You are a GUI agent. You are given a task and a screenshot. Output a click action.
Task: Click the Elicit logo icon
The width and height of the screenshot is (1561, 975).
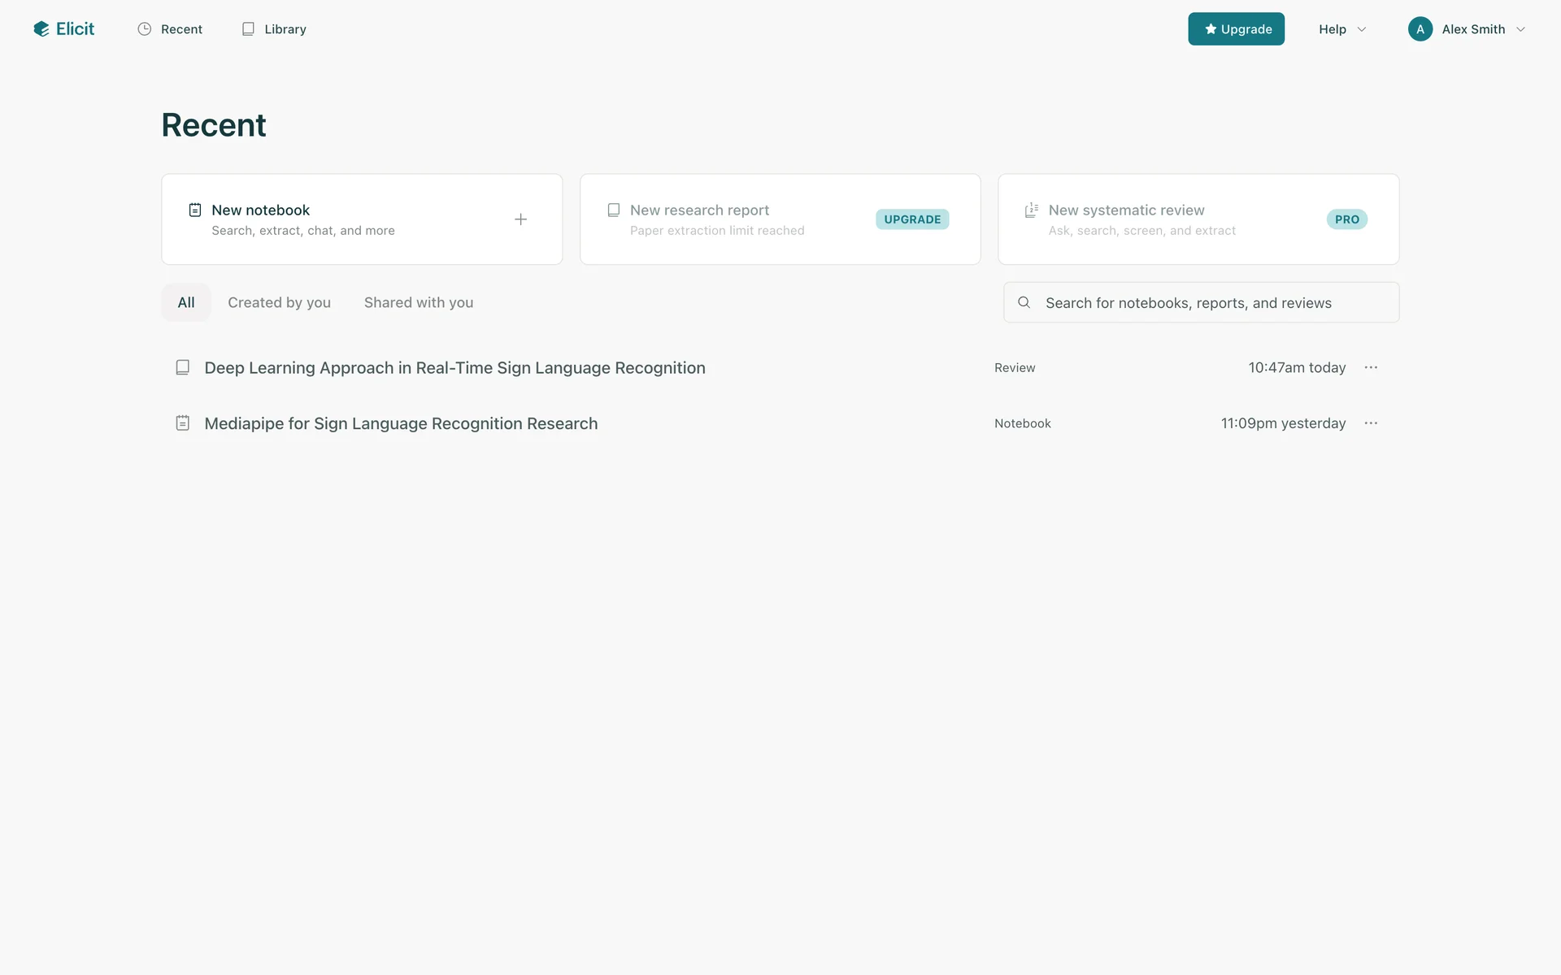point(41,29)
